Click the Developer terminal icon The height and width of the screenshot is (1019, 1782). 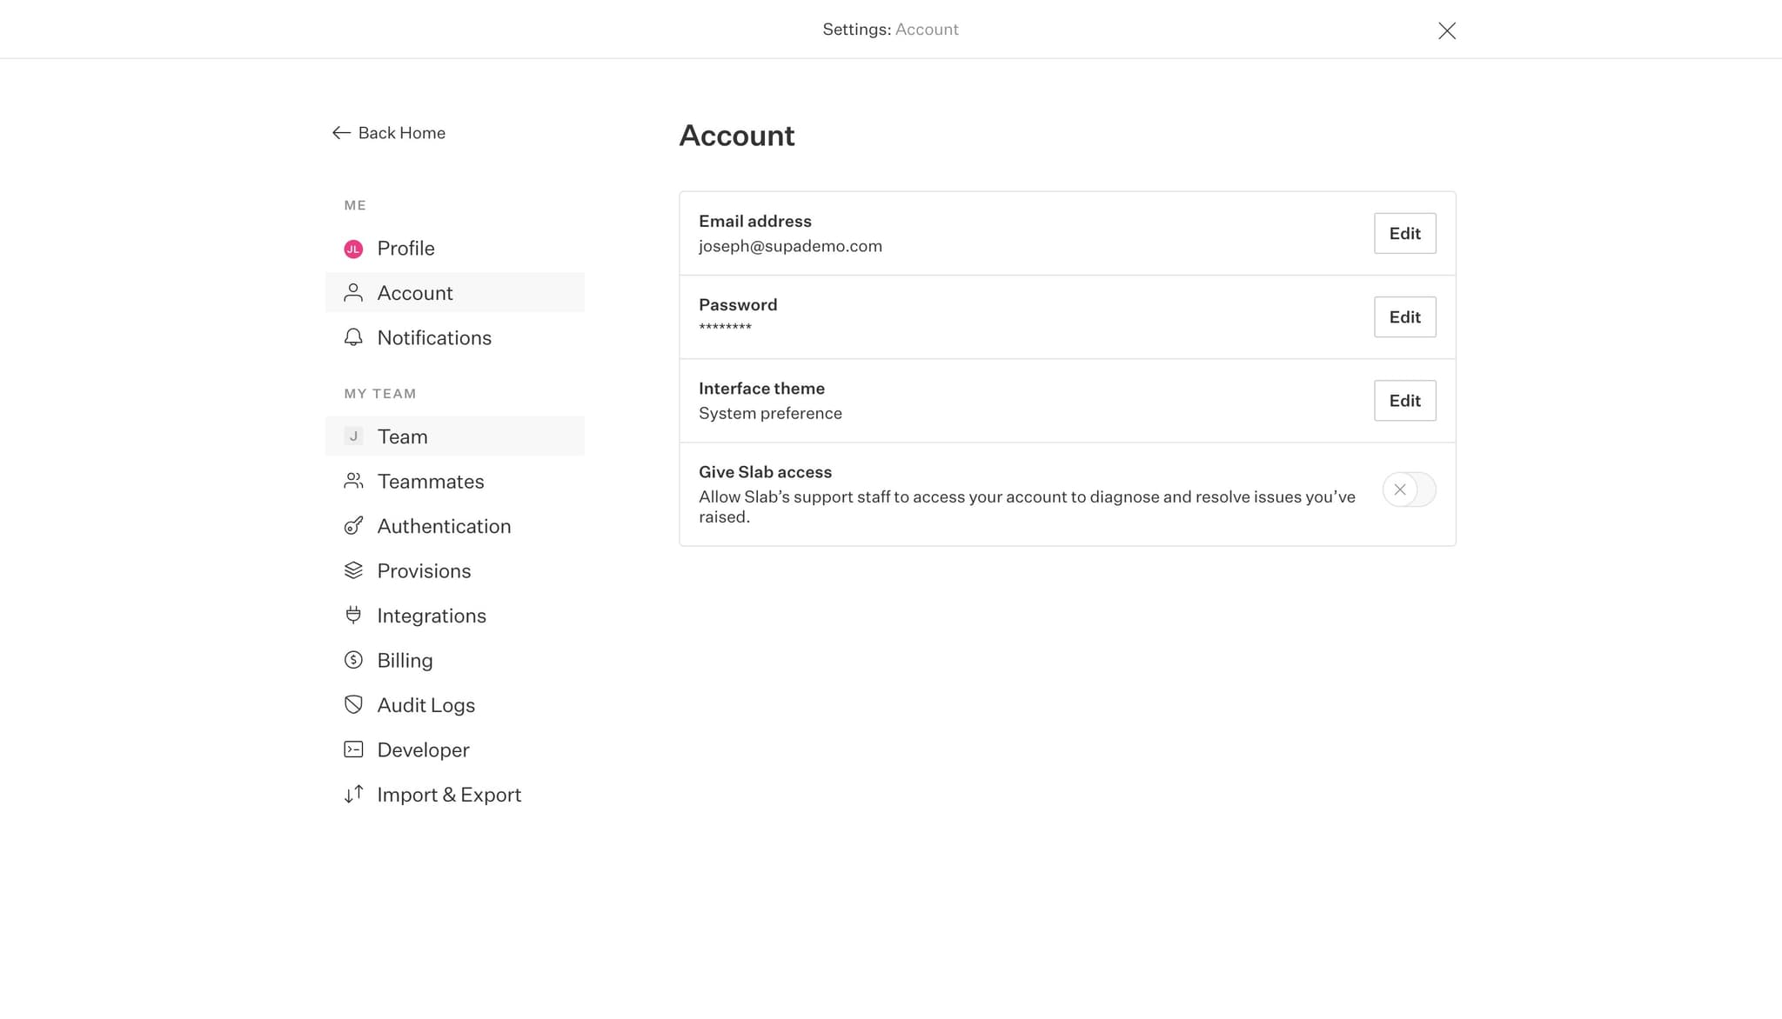[353, 749]
